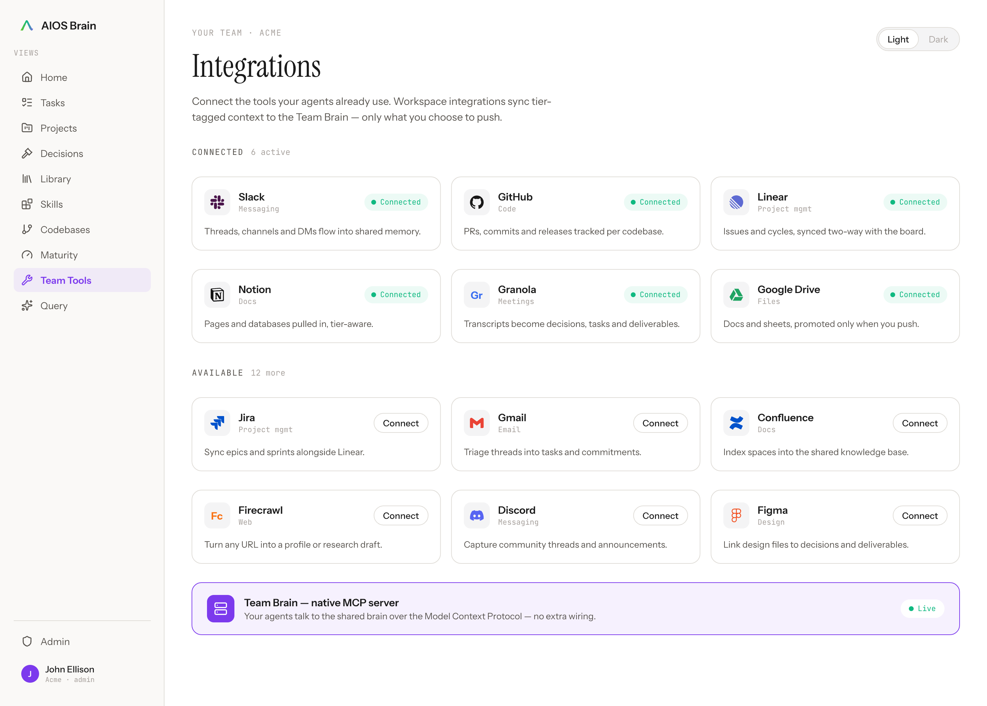Click the Codebases branch icon
987x706 pixels.
pos(27,230)
